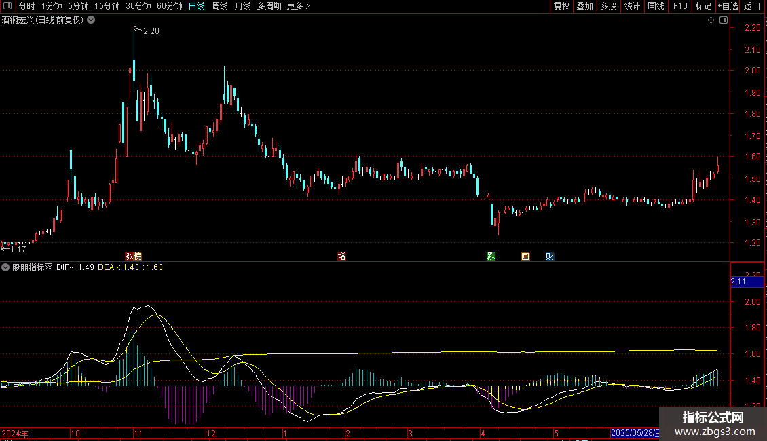Open the F10 company info

coord(680,6)
